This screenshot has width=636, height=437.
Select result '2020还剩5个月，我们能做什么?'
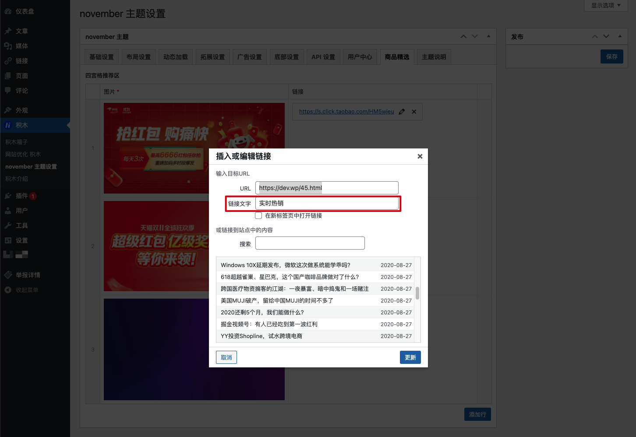pyautogui.click(x=315, y=312)
